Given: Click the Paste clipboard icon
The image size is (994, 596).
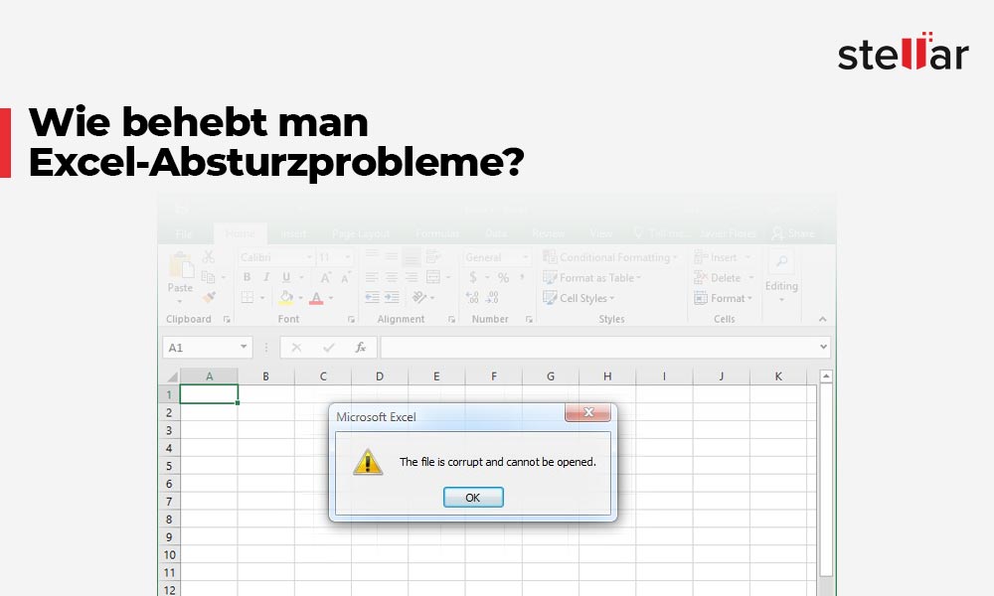Looking at the screenshot, I should coord(181,265).
